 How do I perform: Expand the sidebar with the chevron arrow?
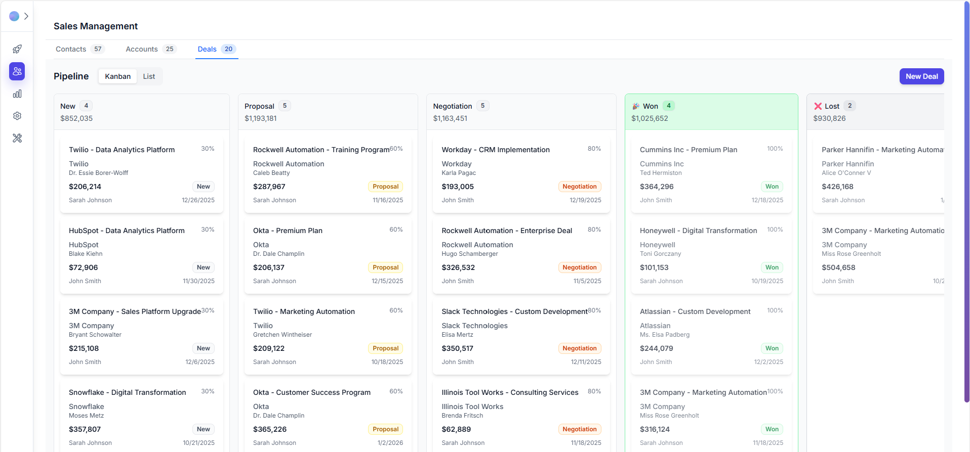tap(26, 16)
